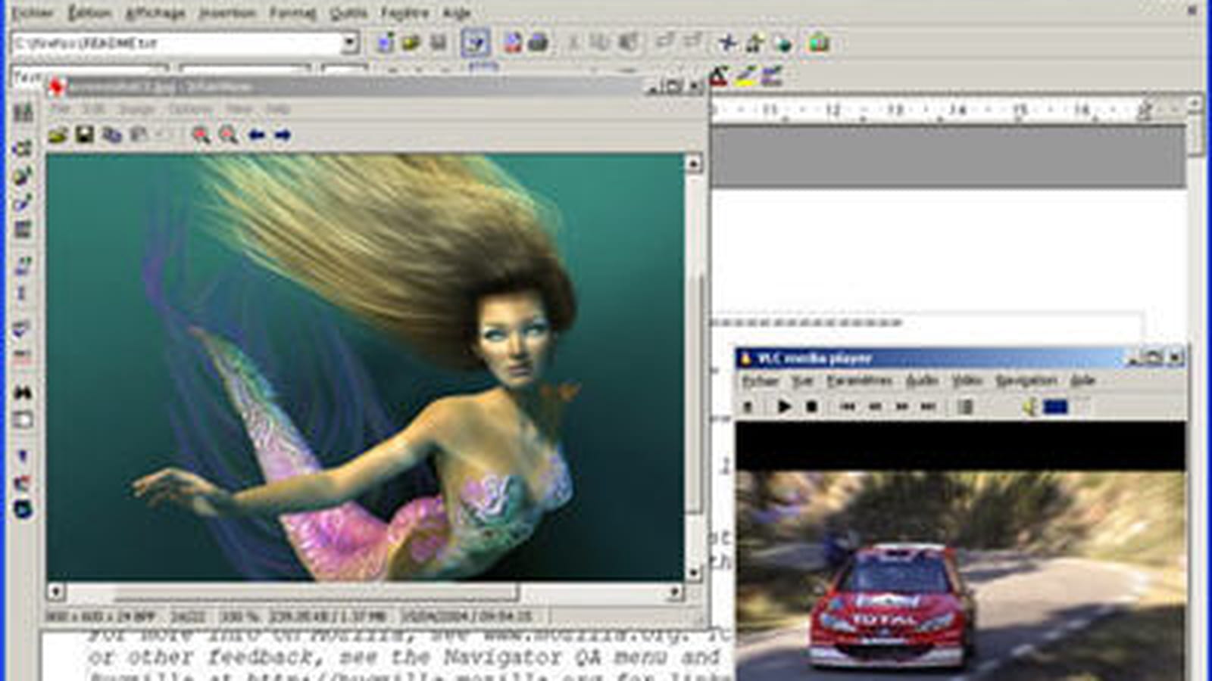Toggle the highlighted Edit File button in Writer
The height and width of the screenshot is (681, 1212).
pos(476,43)
